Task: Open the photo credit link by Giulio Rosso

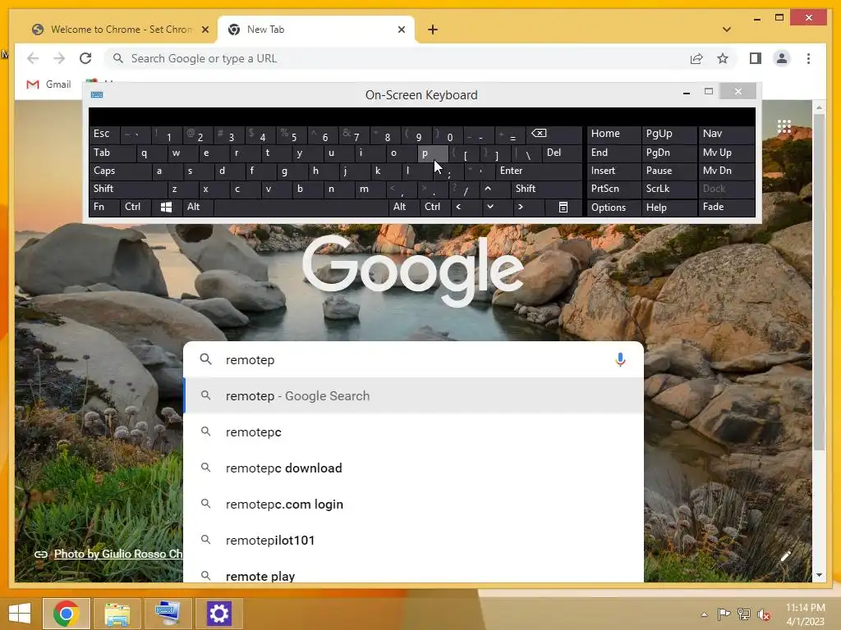Action: (118, 554)
